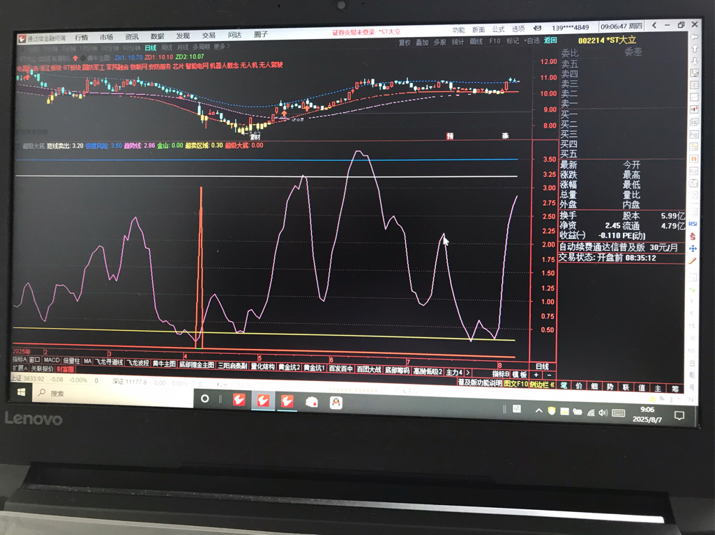The width and height of the screenshot is (715, 535).
Task: Click the 版面 layout button
Action: click(479, 29)
